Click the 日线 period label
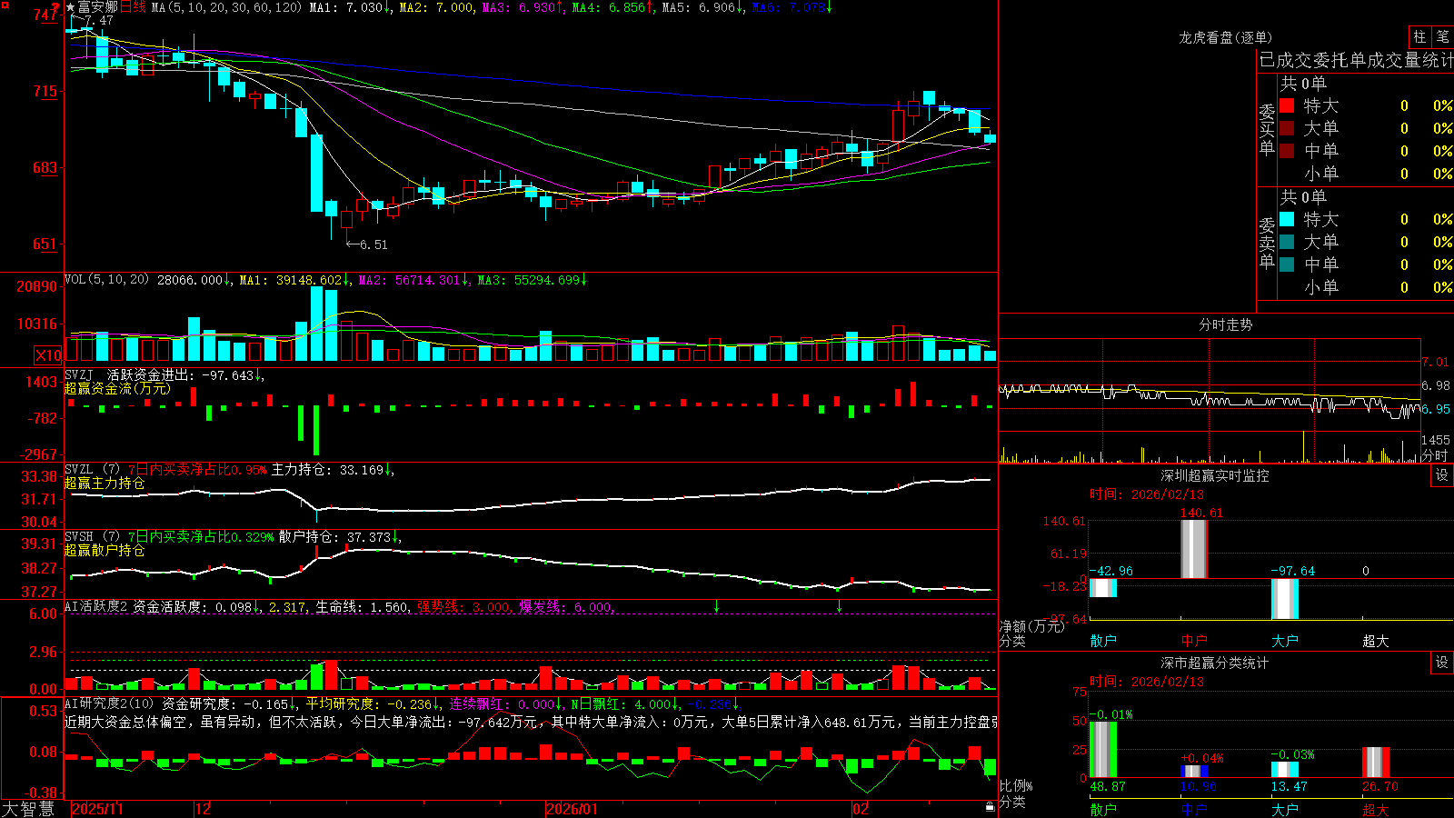This screenshot has height=818, width=1454. (x=133, y=7)
